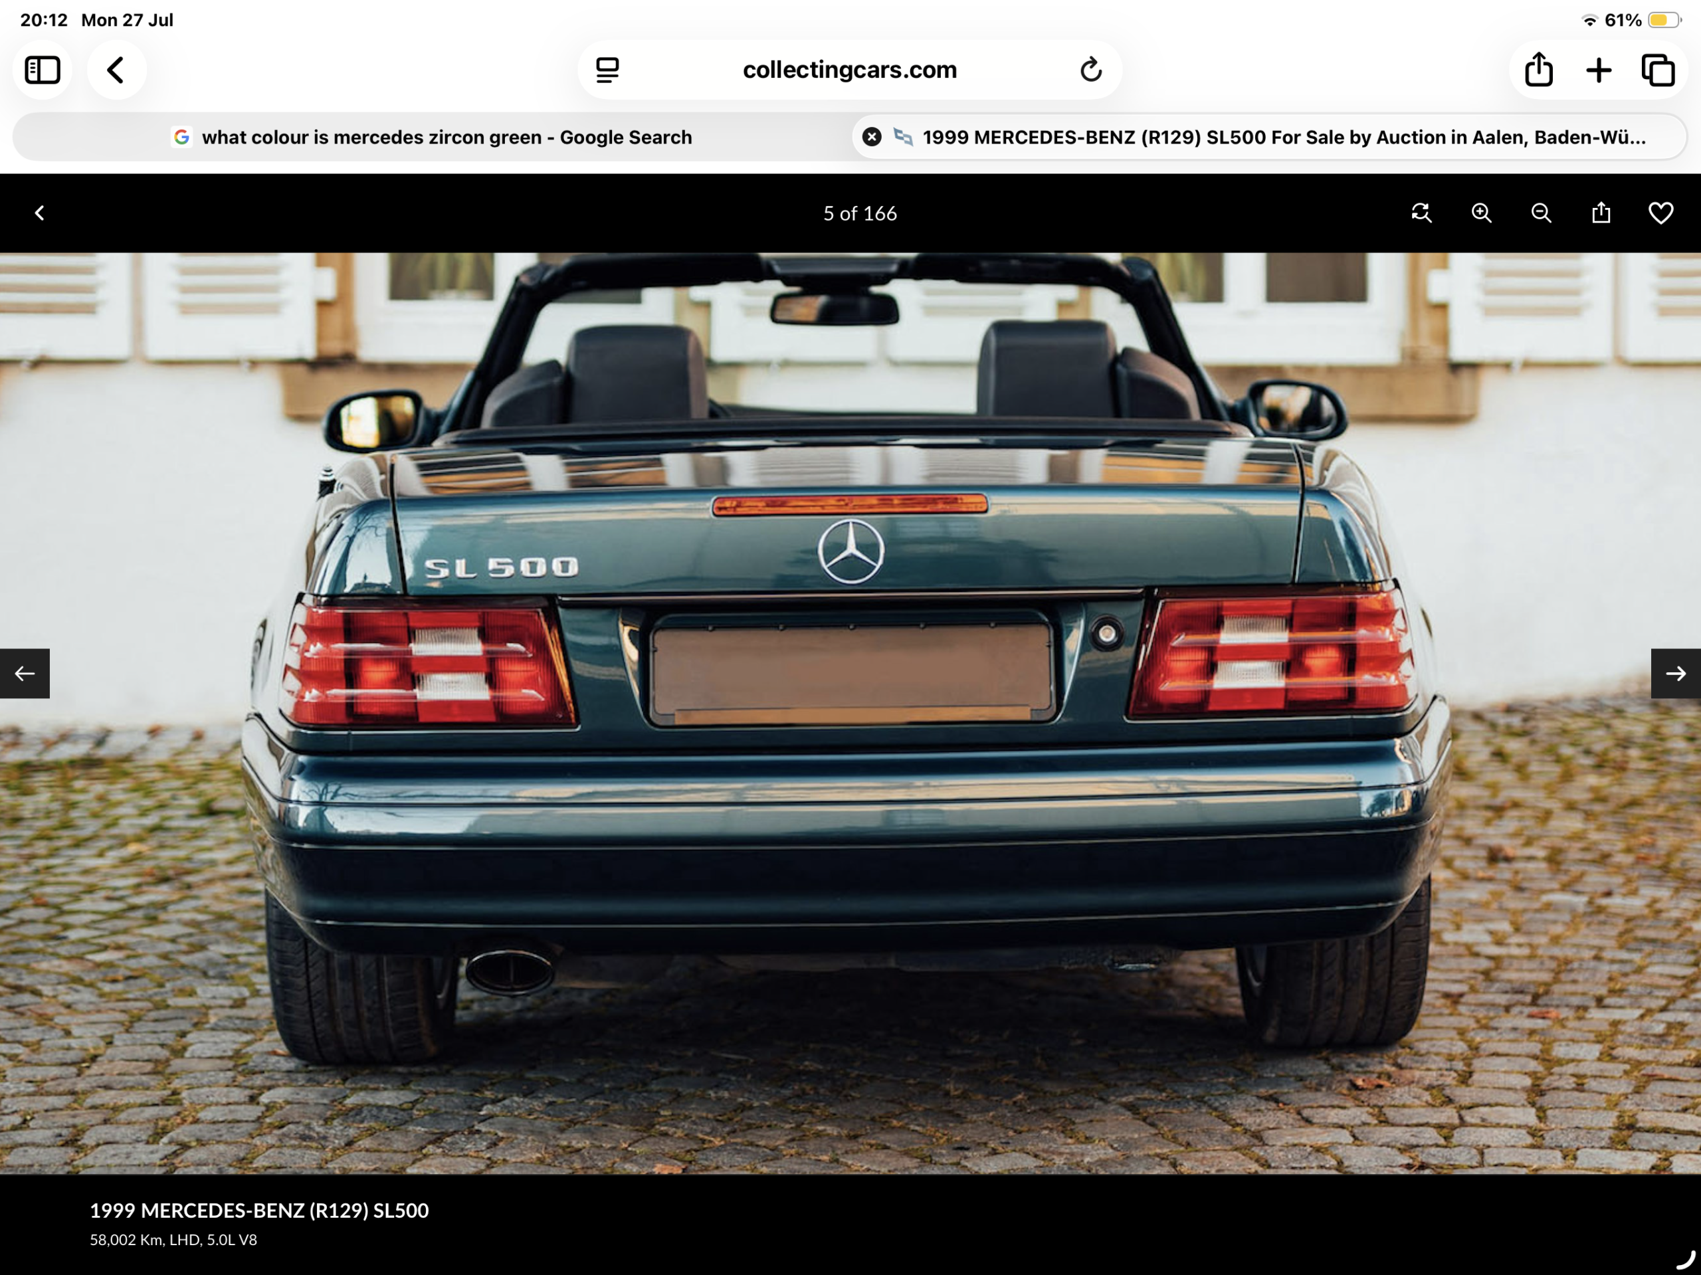Reset the gallery image zoom
The image size is (1701, 1275).
click(x=1421, y=213)
